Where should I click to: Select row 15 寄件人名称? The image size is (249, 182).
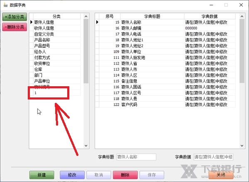pyautogui.click(x=165, y=22)
